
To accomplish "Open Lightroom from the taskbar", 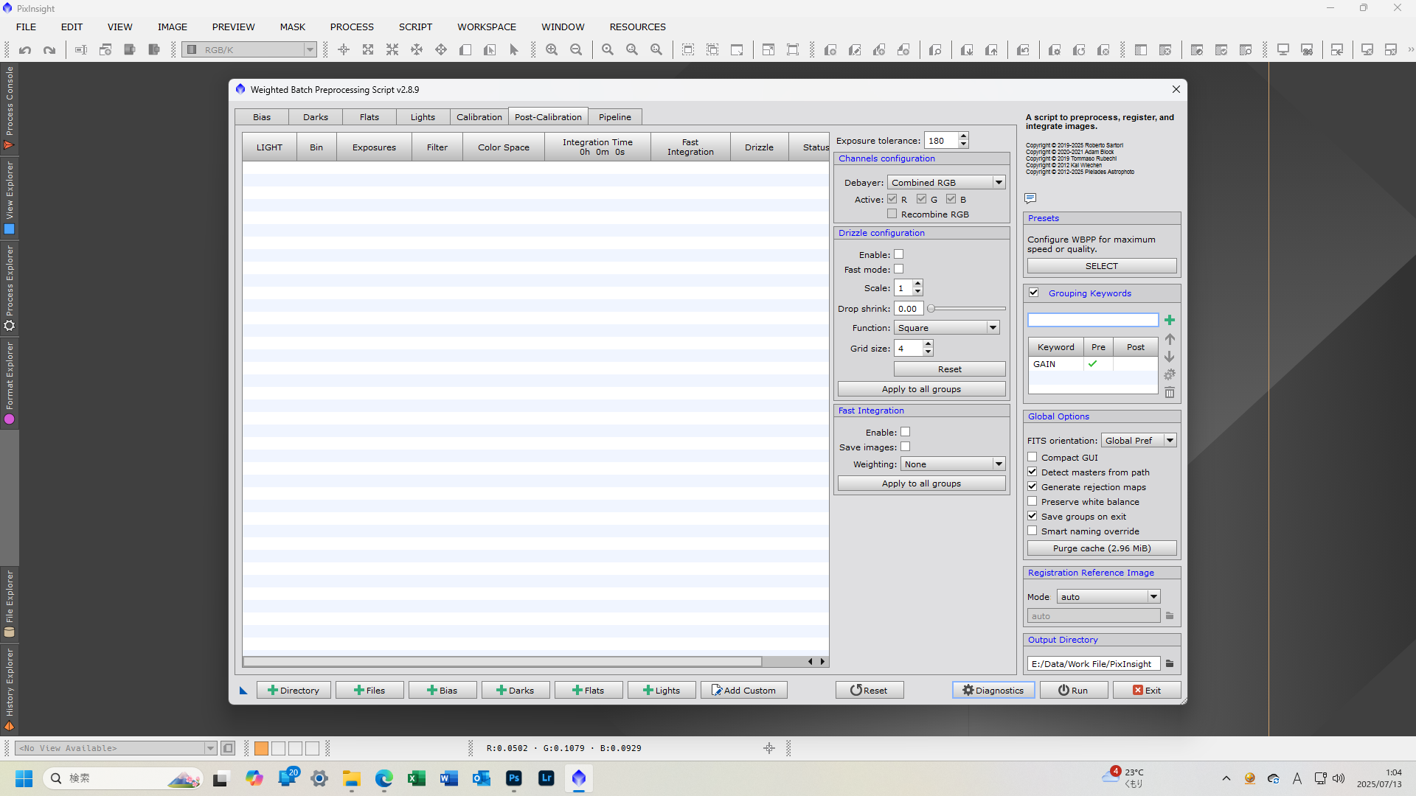I will (546, 778).
